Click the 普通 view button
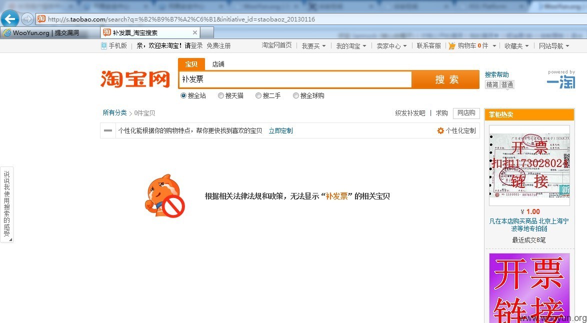The height and width of the screenshot is (323, 587). click(x=507, y=84)
